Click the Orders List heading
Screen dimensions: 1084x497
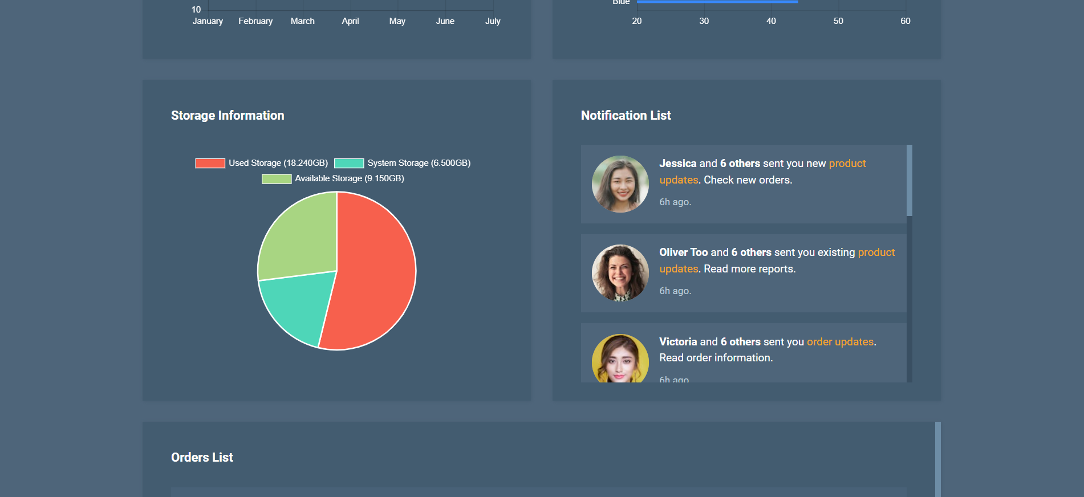(x=202, y=458)
